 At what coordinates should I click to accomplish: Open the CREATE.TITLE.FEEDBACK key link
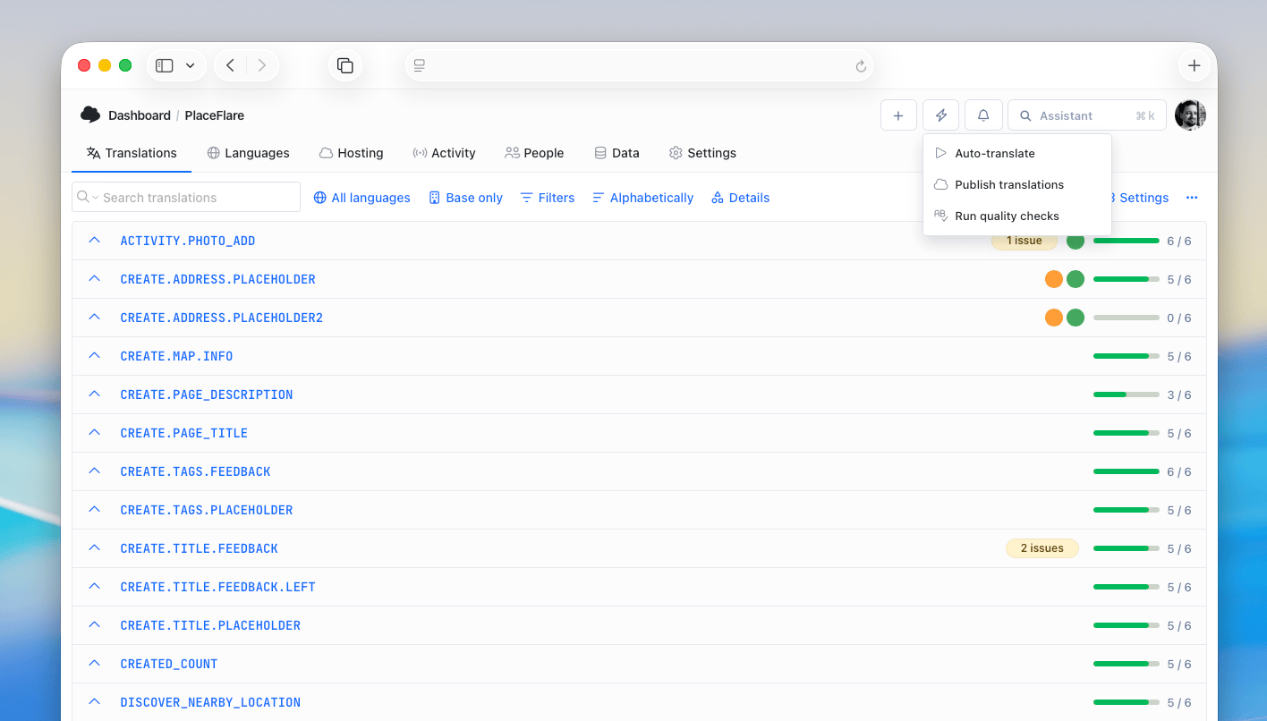tap(199, 548)
